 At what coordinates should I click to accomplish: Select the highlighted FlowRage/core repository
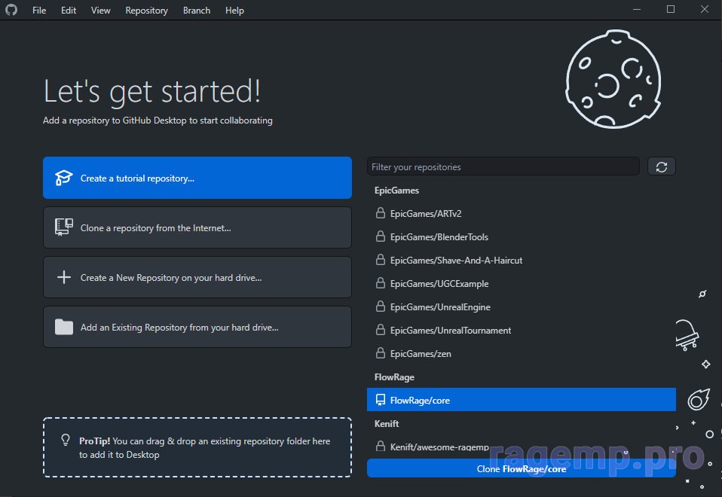(x=522, y=400)
